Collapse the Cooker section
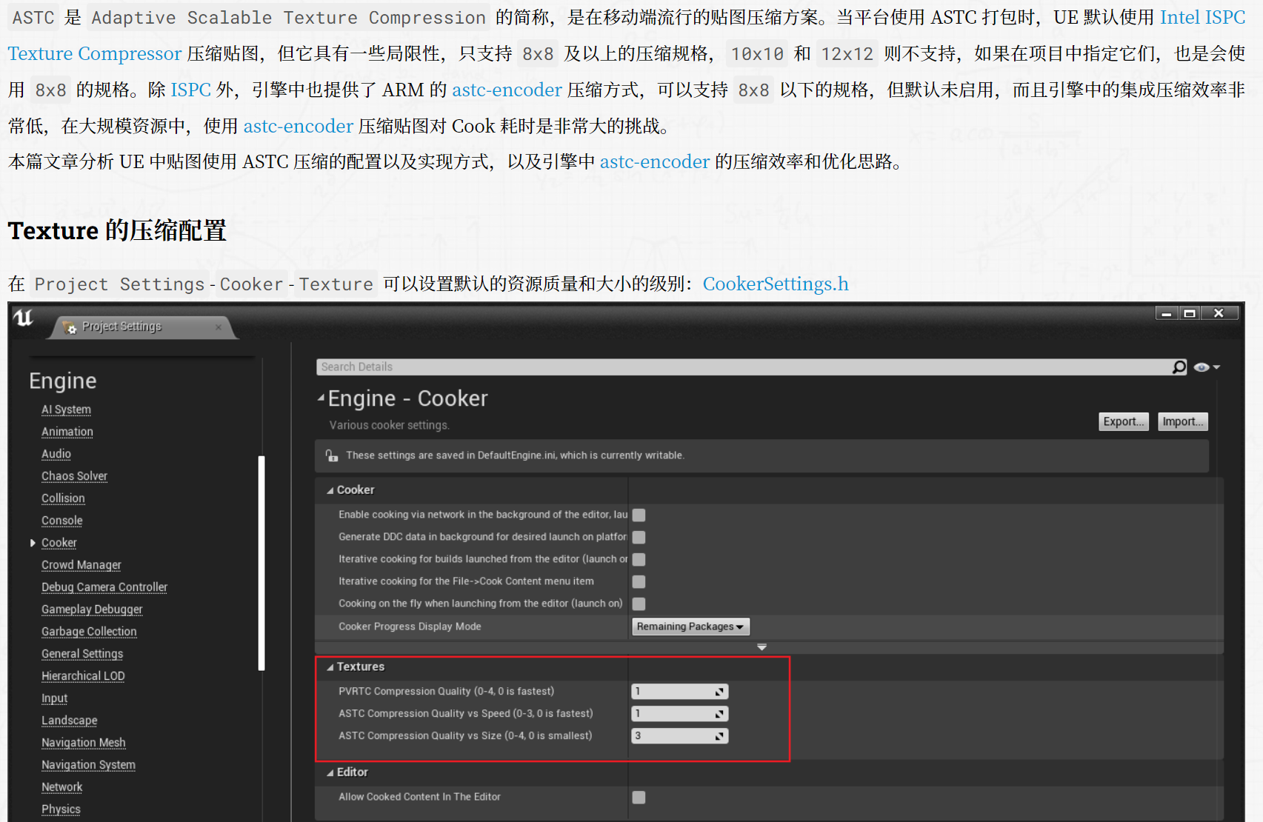 click(x=330, y=490)
